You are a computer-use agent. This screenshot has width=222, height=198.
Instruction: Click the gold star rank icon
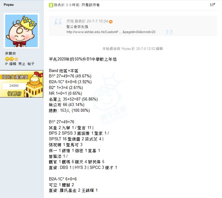(16, 59)
